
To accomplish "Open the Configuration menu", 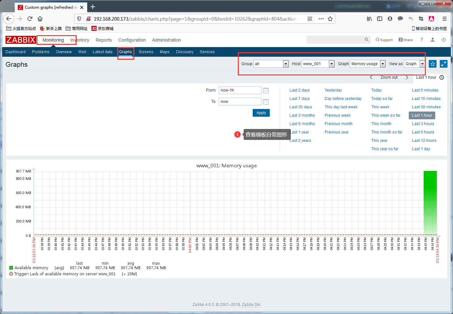I will (132, 40).
